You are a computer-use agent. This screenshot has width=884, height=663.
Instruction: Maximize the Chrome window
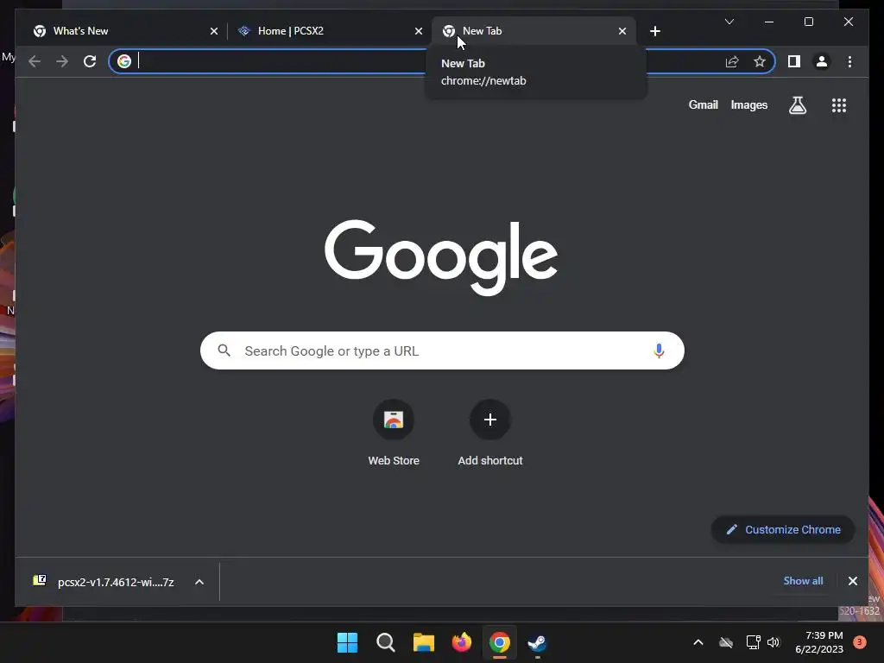pyautogui.click(x=808, y=22)
